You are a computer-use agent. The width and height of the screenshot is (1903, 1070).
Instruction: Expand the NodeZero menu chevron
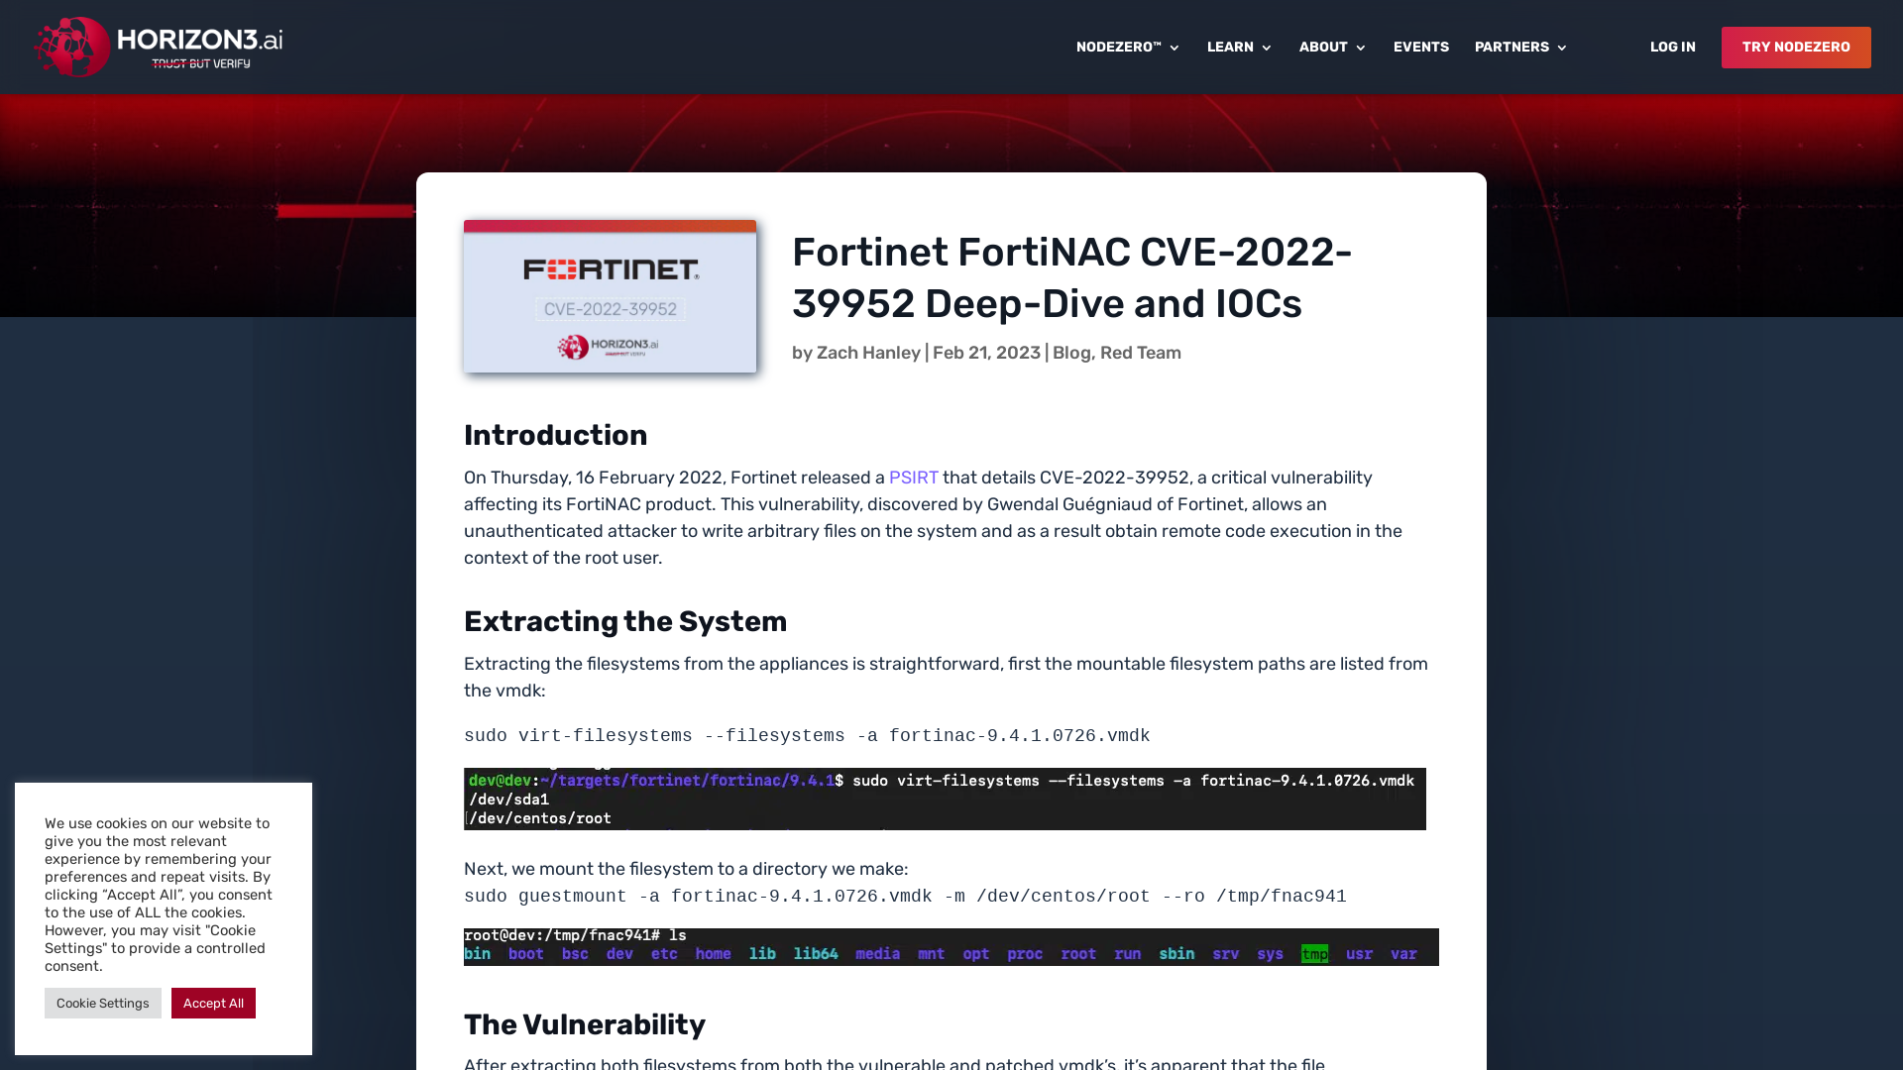[1175, 48]
